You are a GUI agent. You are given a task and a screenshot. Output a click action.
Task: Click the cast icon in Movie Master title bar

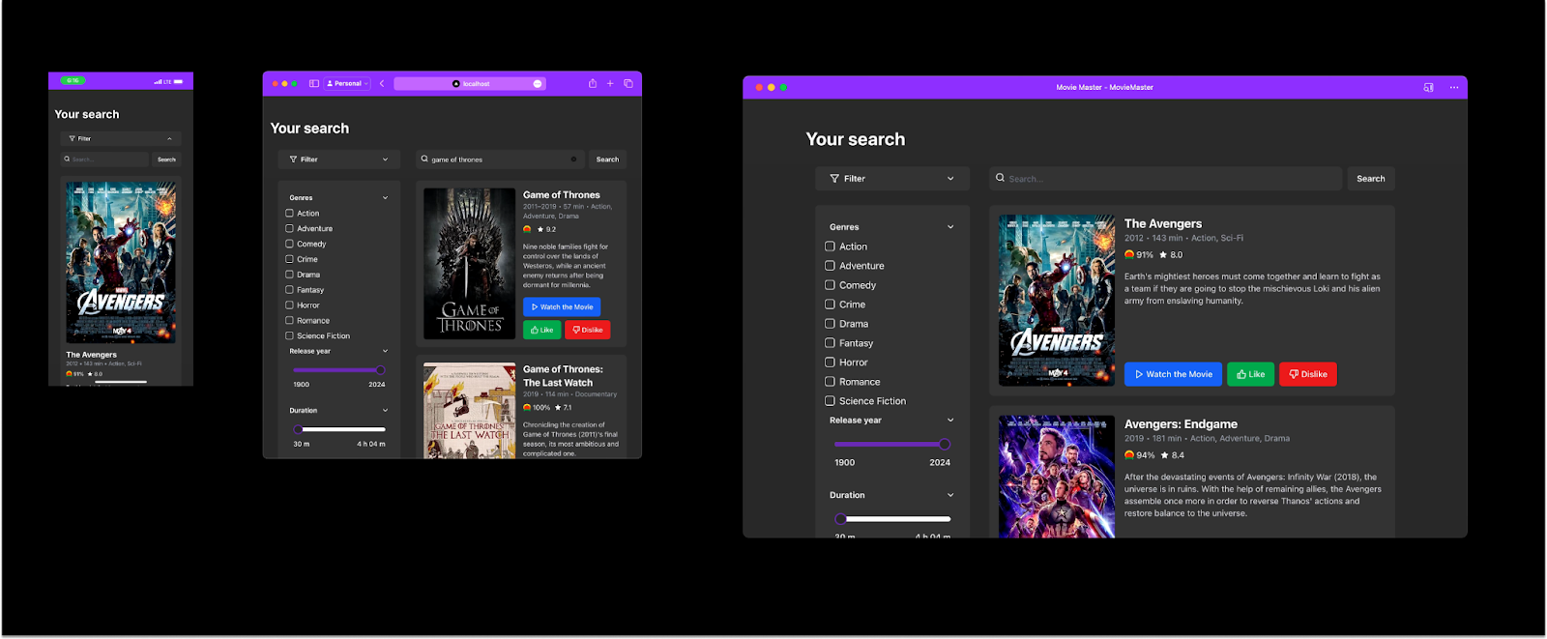point(1428,87)
